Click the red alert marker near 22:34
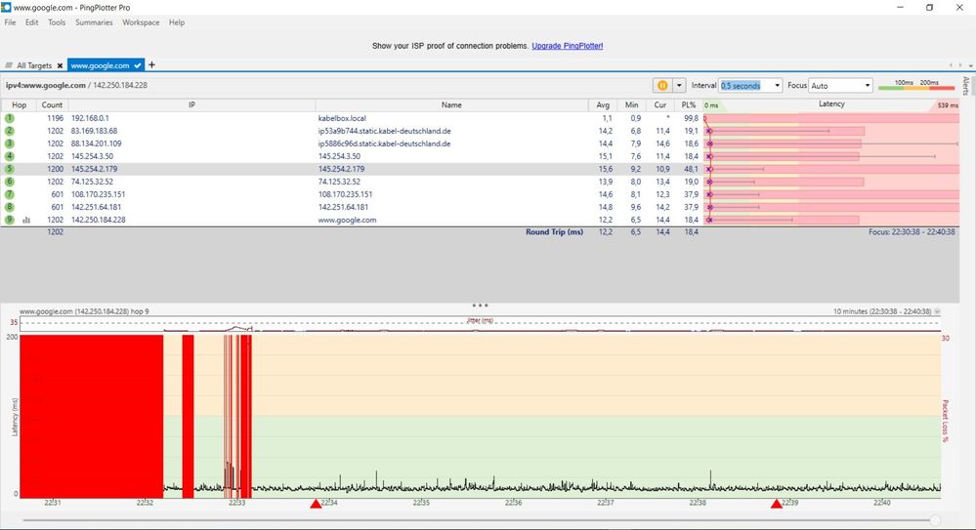976x530 pixels. 316,504
